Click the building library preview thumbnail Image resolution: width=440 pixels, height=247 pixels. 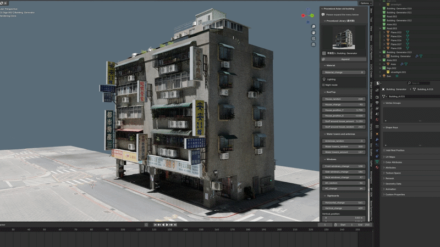tap(344, 38)
